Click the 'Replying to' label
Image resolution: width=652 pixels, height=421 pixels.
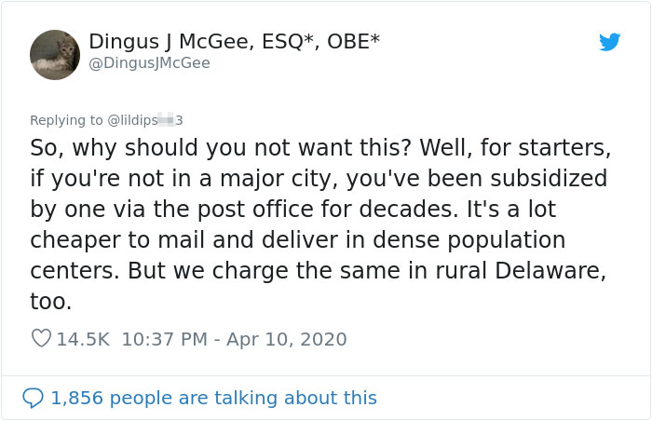(67, 119)
